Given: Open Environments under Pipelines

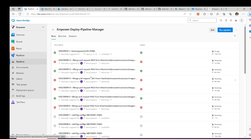Looking at the screenshot, I should click(22, 67).
